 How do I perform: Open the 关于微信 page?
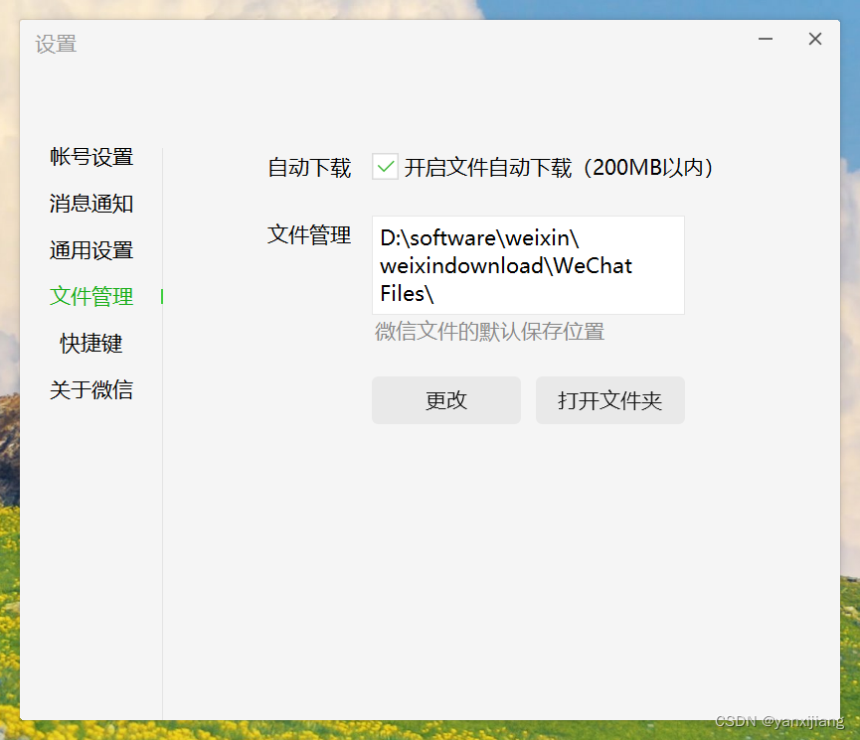(x=91, y=389)
